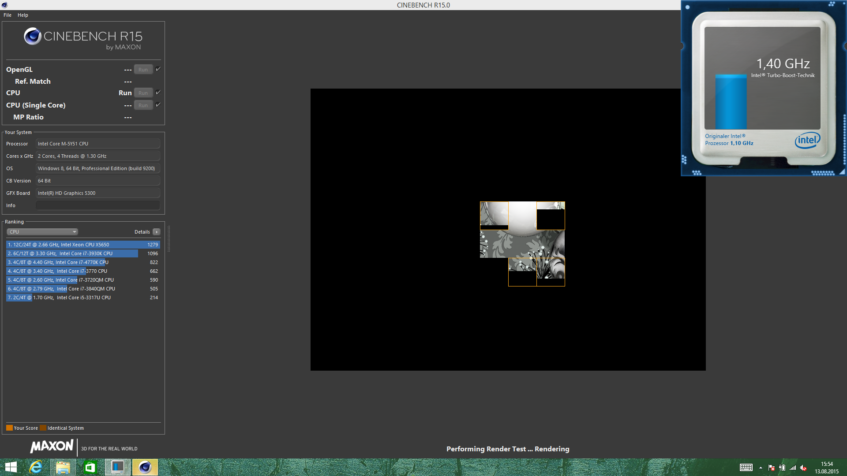Show hidden tray icons arrow
The image size is (847, 476).
[761, 468]
